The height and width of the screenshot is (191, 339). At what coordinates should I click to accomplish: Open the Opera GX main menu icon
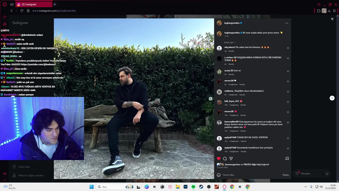[x=5, y=5]
